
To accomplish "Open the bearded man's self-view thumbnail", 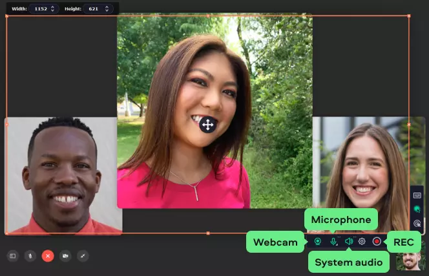I will pos(410,261).
